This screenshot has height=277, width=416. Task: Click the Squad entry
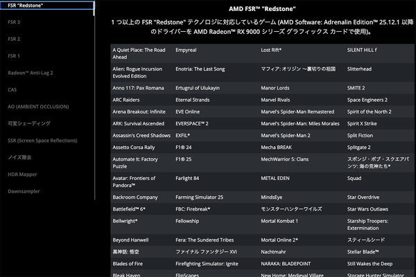click(354, 179)
